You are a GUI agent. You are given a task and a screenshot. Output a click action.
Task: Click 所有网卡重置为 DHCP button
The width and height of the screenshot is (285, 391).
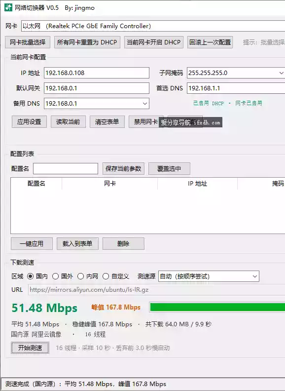87,42
